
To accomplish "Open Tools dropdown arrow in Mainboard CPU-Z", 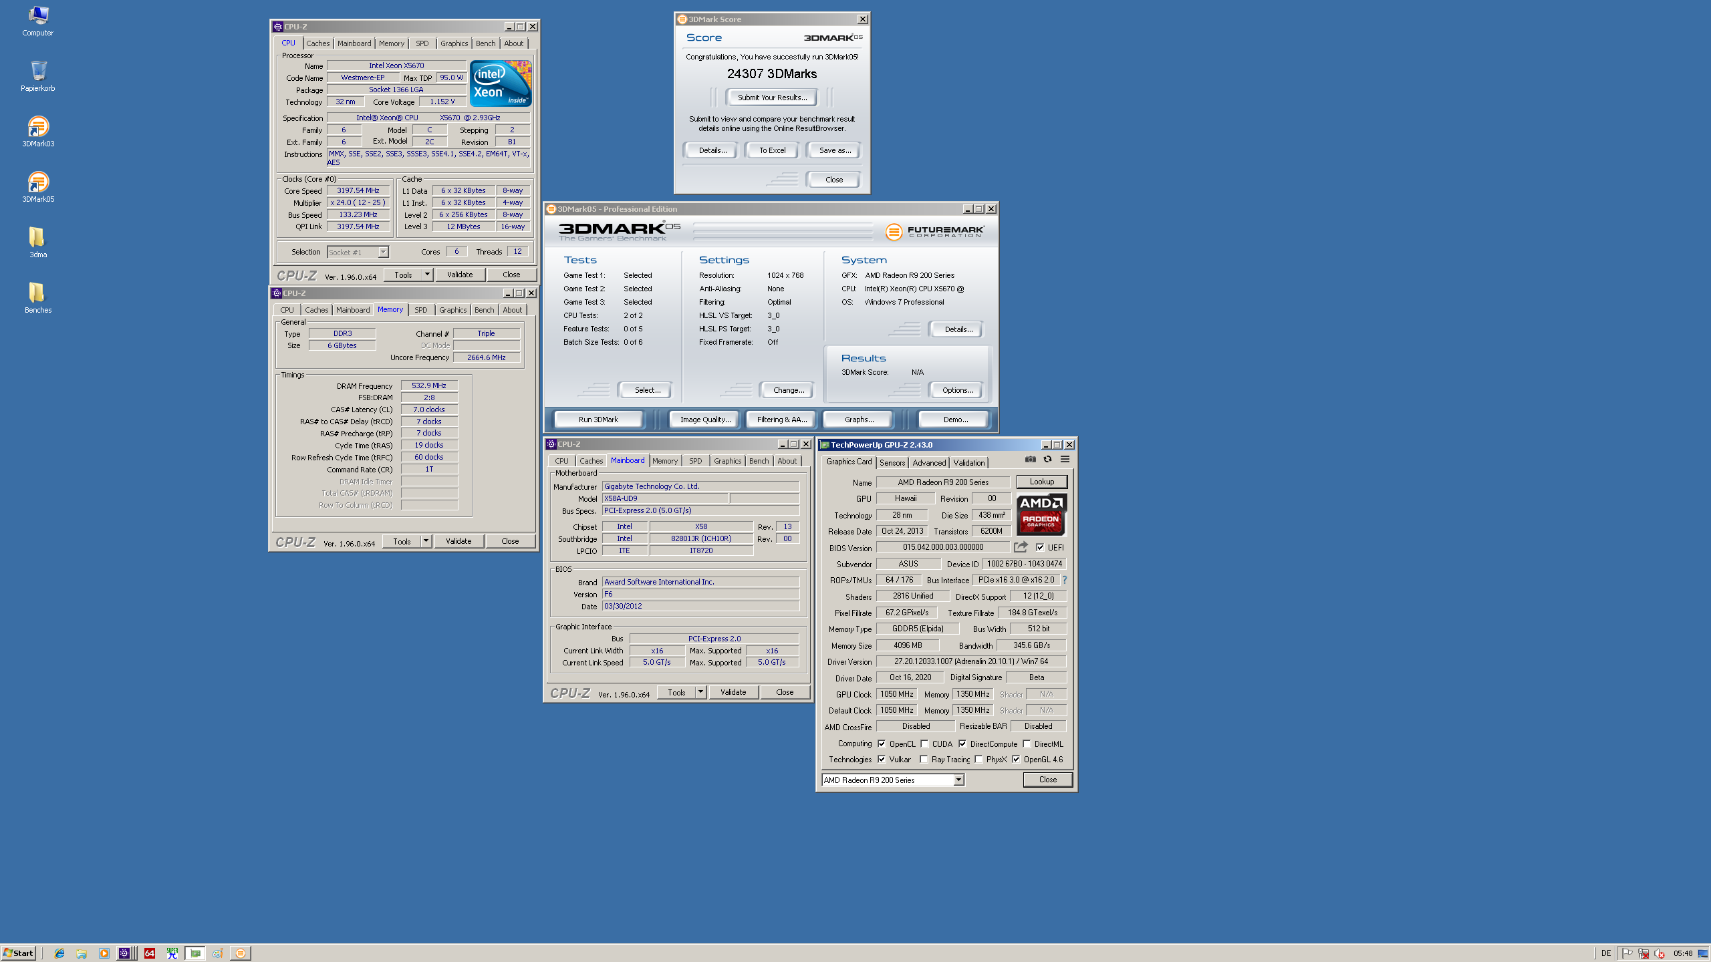I will click(x=700, y=692).
